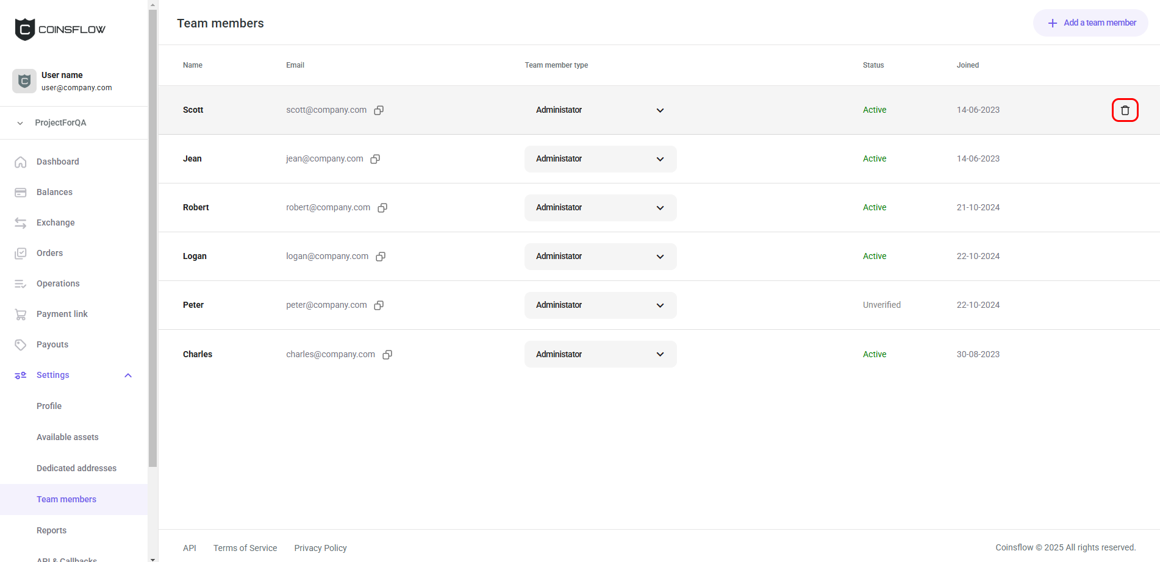The width and height of the screenshot is (1160, 562).
Task: Click Jean's Active status
Action: 875,158
